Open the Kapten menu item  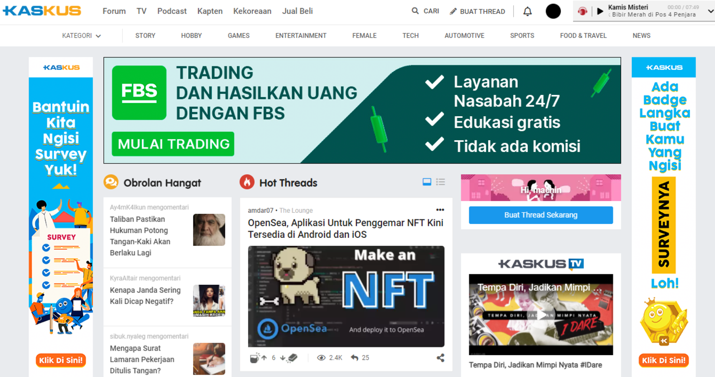pyautogui.click(x=210, y=11)
